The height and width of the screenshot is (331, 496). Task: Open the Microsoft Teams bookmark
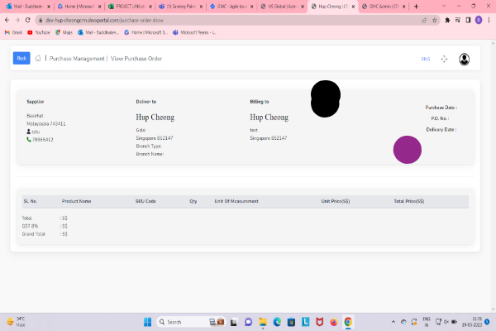click(x=195, y=32)
